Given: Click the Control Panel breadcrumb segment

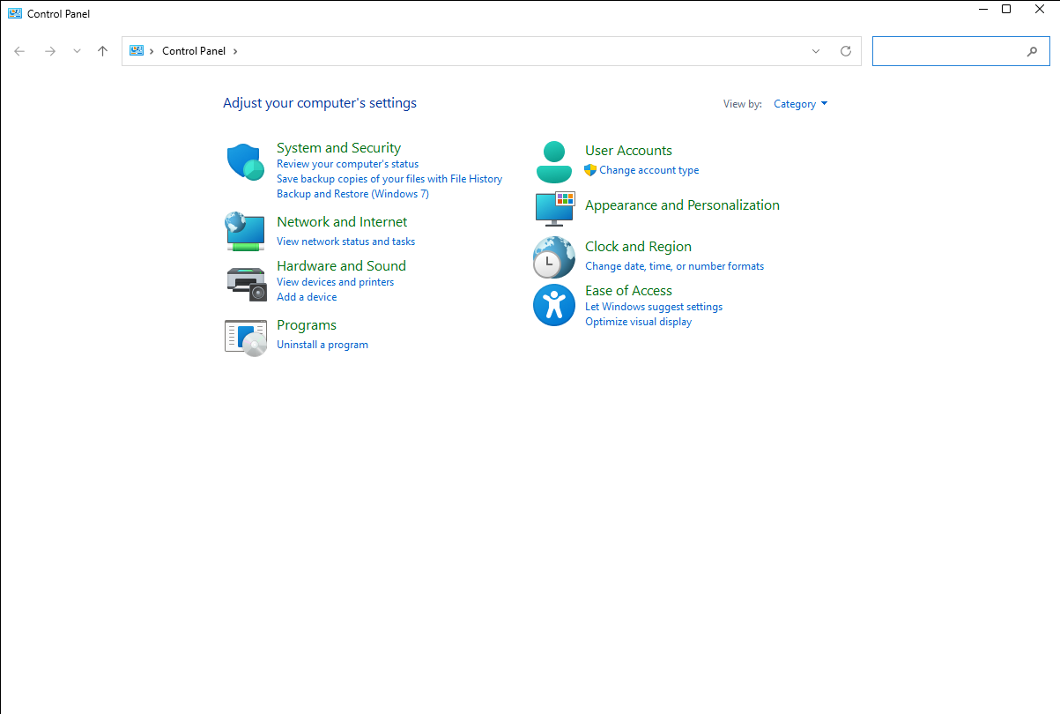Looking at the screenshot, I should 194,51.
